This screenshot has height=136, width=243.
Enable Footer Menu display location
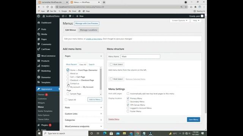pos(128,111)
